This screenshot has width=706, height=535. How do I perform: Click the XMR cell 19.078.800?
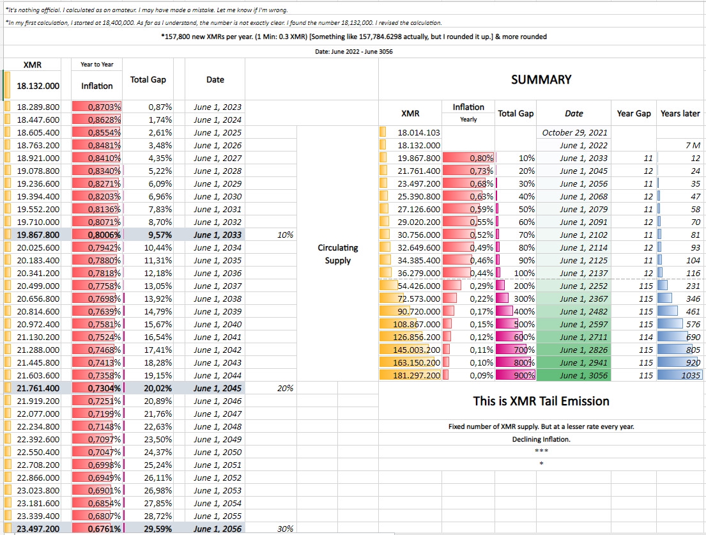pyautogui.click(x=32, y=171)
